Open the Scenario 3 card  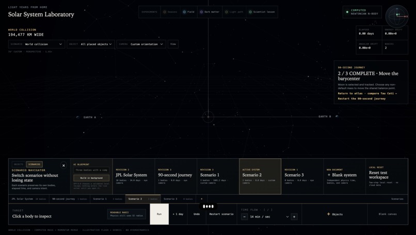(302, 176)
